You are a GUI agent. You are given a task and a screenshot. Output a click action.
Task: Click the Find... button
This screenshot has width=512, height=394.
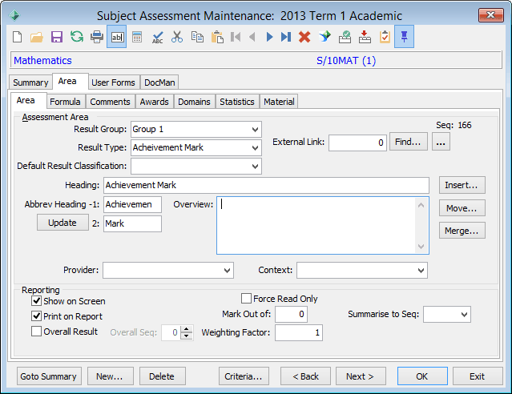(x=408, y=142)
